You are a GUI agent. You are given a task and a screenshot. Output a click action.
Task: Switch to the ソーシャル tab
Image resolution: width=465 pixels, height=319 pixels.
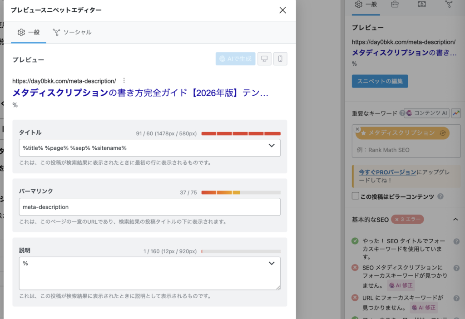click(72, 32)
